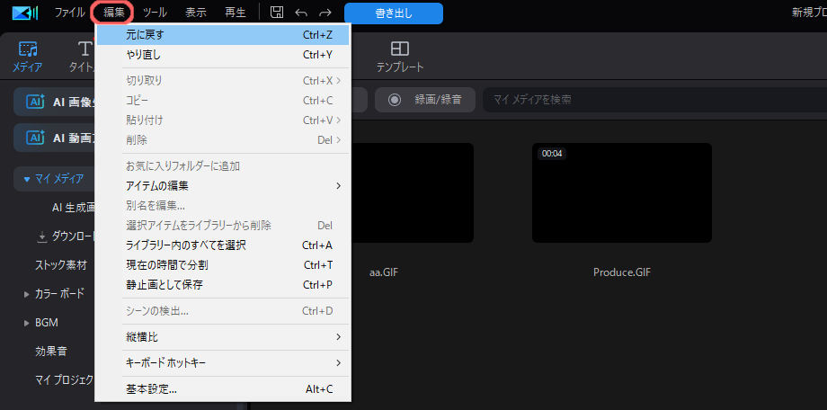Click the save project floppy disk icon

coord(277,13)
